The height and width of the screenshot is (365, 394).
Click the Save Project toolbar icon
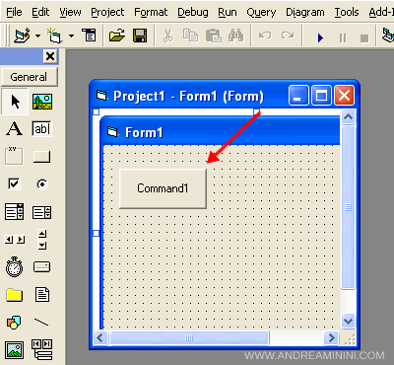pyautogui.click(x=140, y=36)
